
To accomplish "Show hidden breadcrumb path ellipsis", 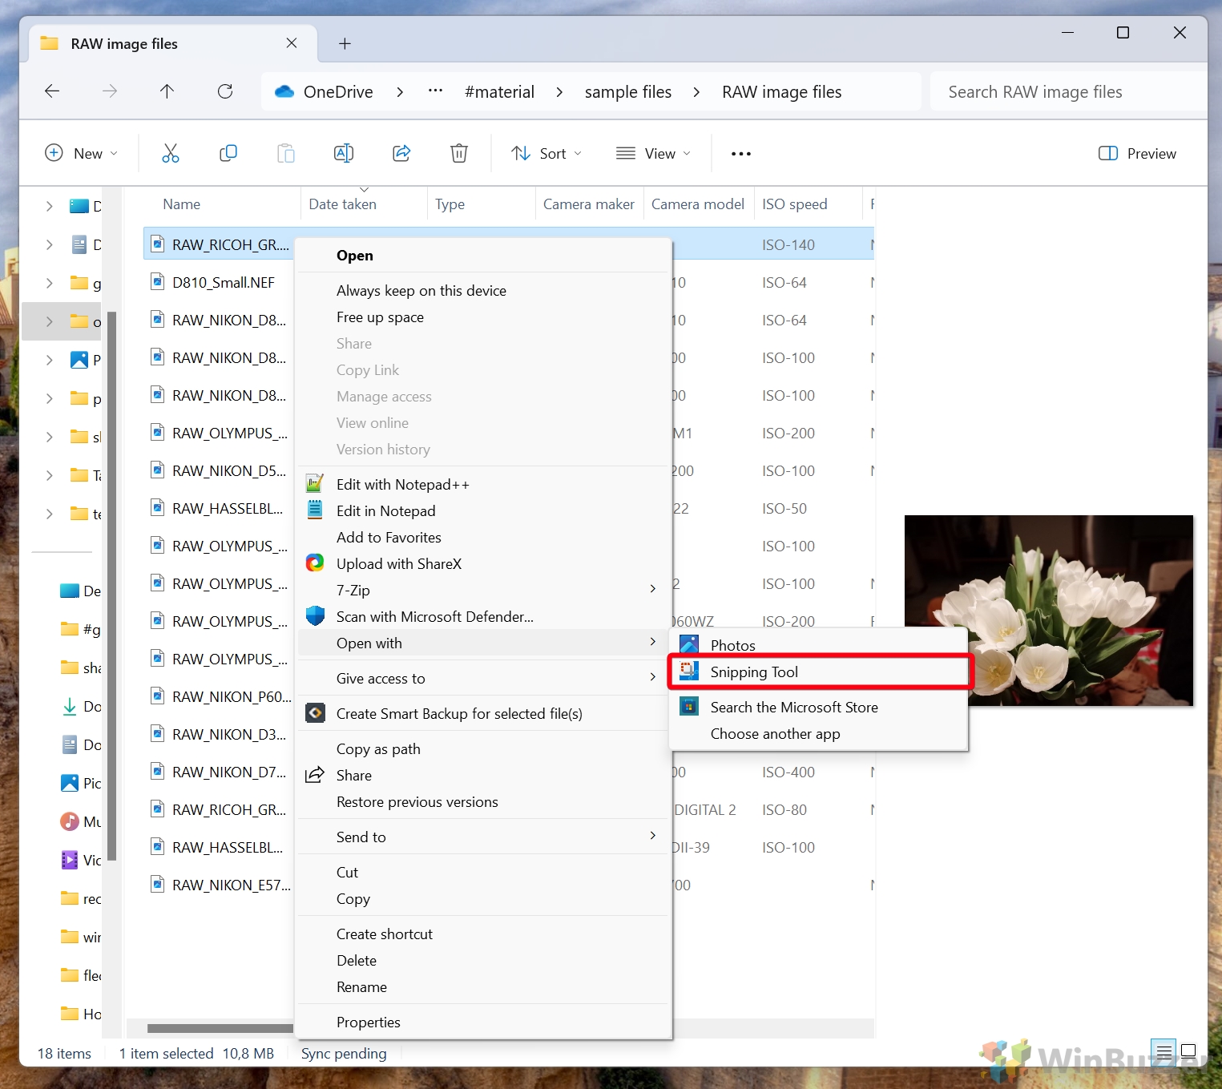I will point(435,91).
